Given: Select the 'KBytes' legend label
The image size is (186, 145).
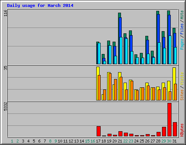Looking at the screenshot, I should point(182,130).
